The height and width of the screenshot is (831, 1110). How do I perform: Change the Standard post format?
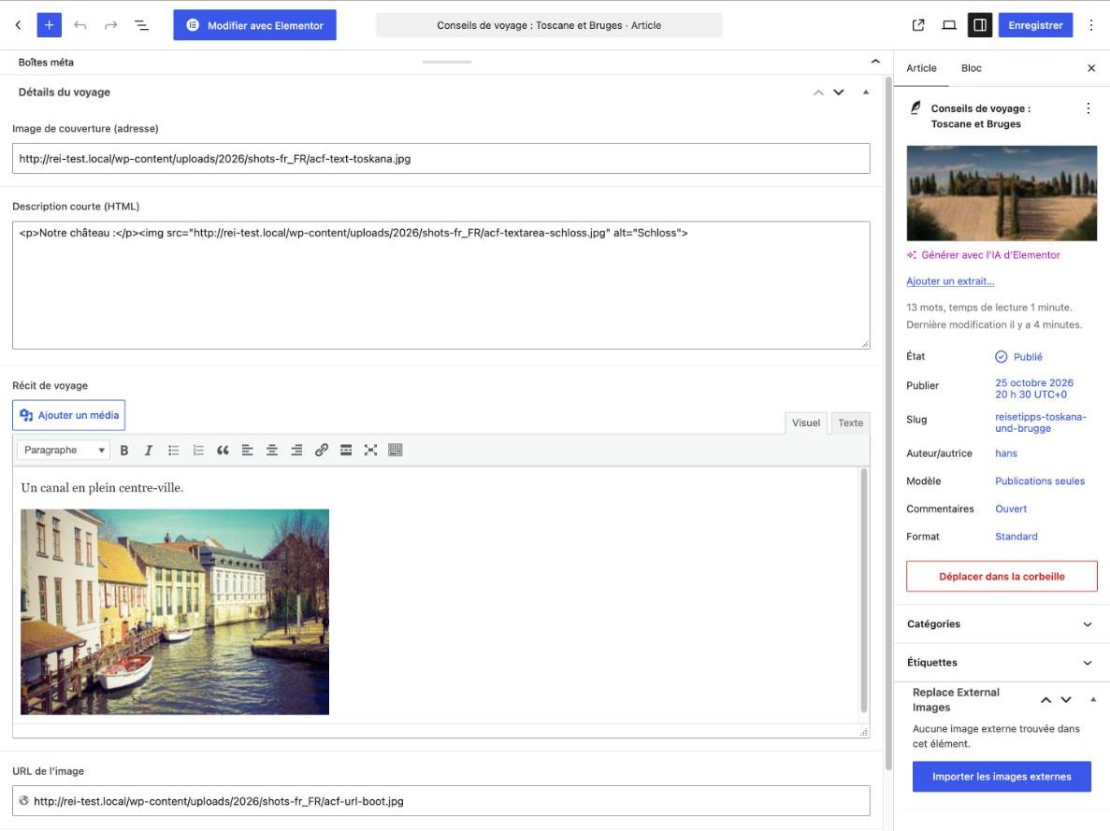point(1016,537)
